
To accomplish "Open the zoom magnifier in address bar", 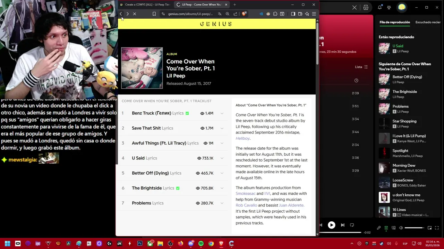I will 228,14.
